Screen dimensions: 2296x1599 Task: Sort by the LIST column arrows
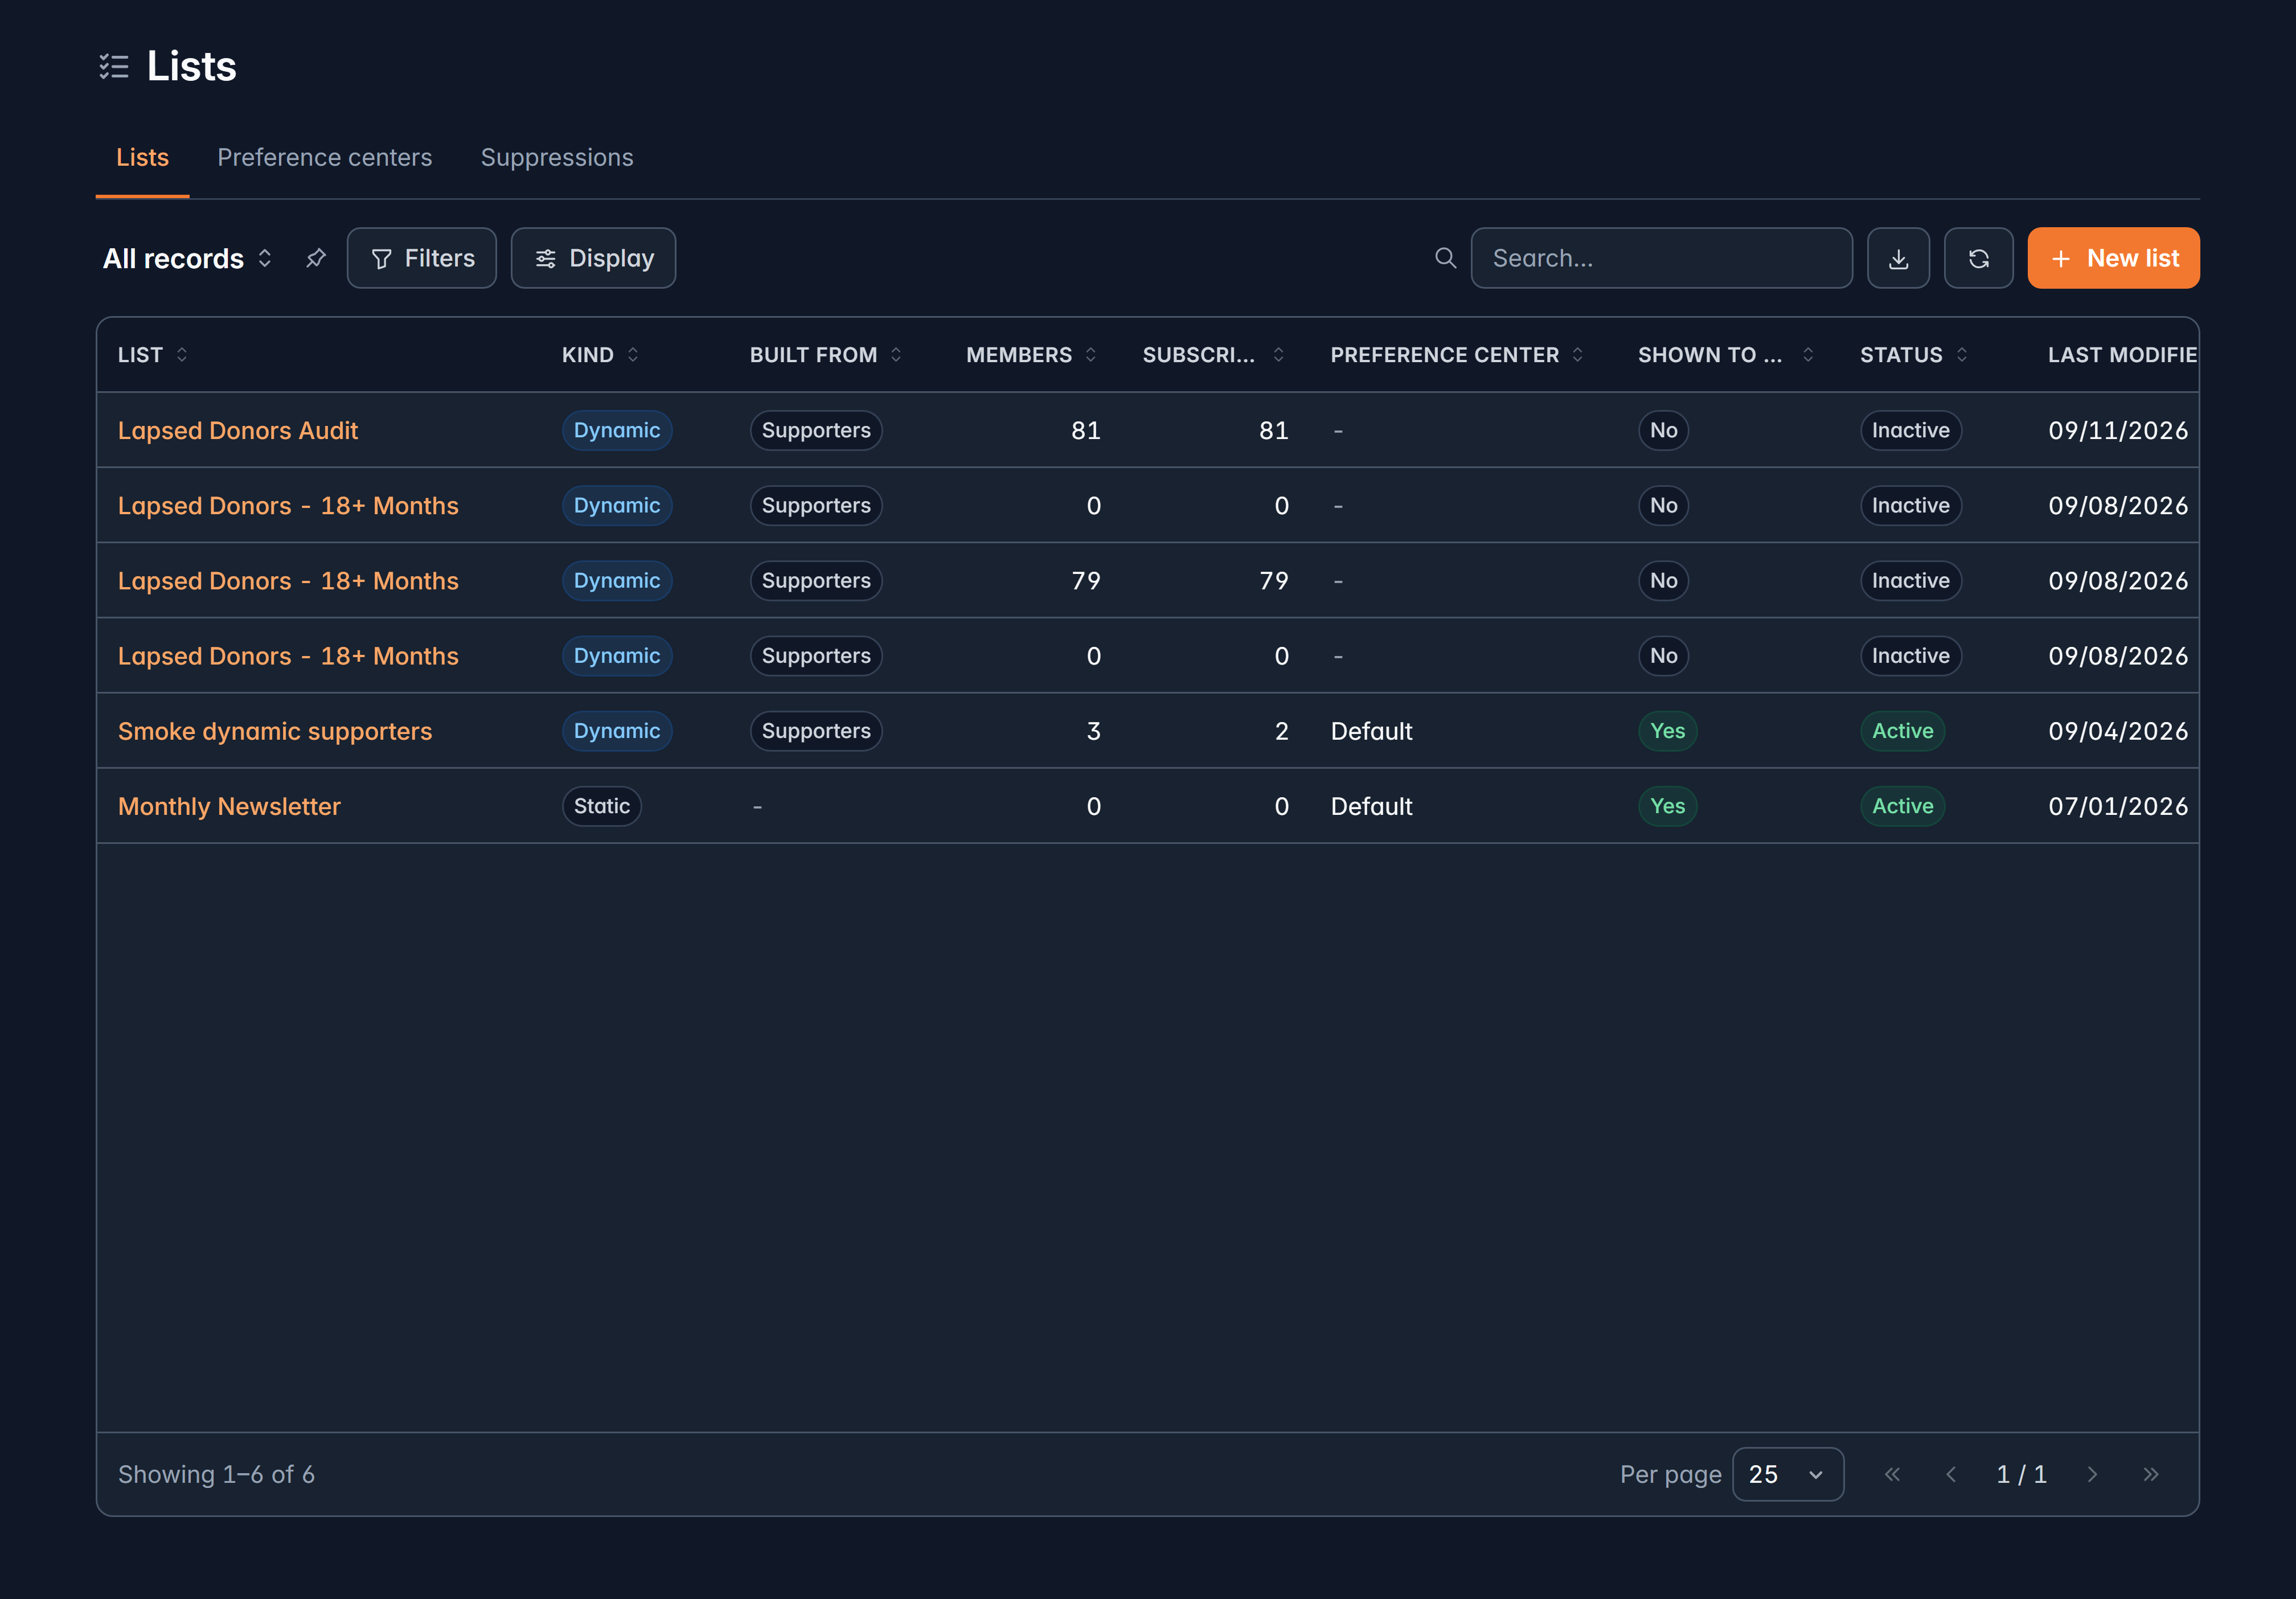(182, 355)
